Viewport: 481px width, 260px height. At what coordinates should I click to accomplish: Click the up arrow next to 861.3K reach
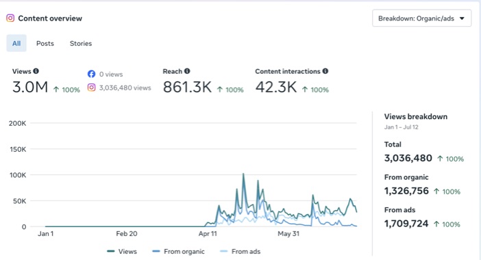click(x=220, y=90)
